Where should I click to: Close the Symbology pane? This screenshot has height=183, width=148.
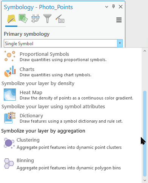pyautogui.click(x=120, y=7)
